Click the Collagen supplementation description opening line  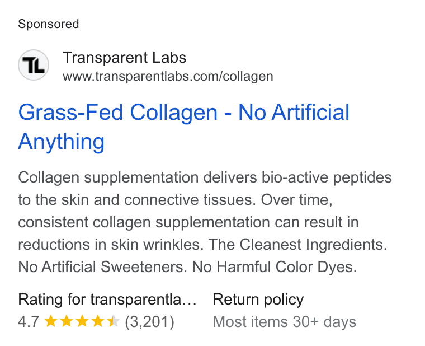[x=205, y=177]
